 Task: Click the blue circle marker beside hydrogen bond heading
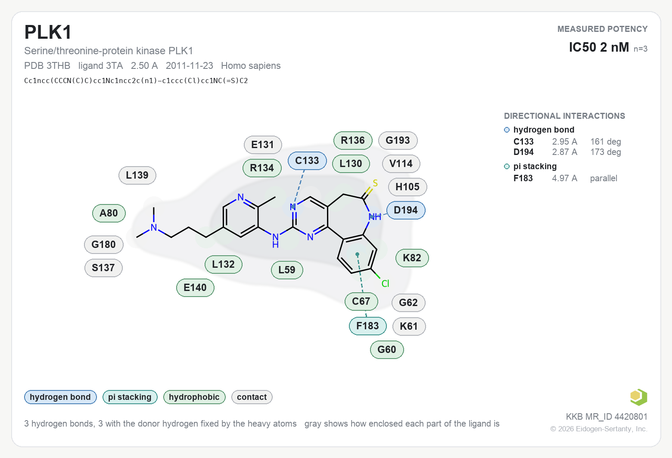[507, 130]
